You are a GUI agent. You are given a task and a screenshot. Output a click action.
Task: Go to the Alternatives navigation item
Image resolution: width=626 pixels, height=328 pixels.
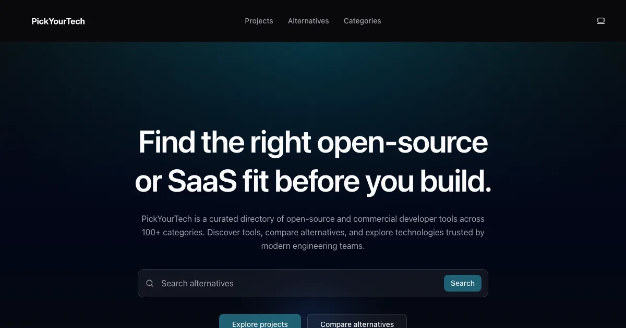[308, 21]
